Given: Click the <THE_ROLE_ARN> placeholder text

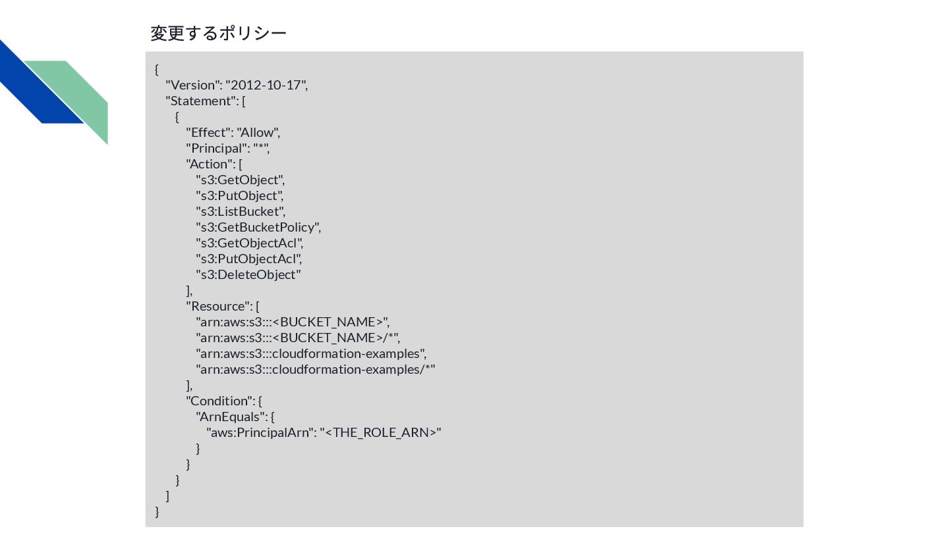Looking at the screenshot, I should pos(381,432).
